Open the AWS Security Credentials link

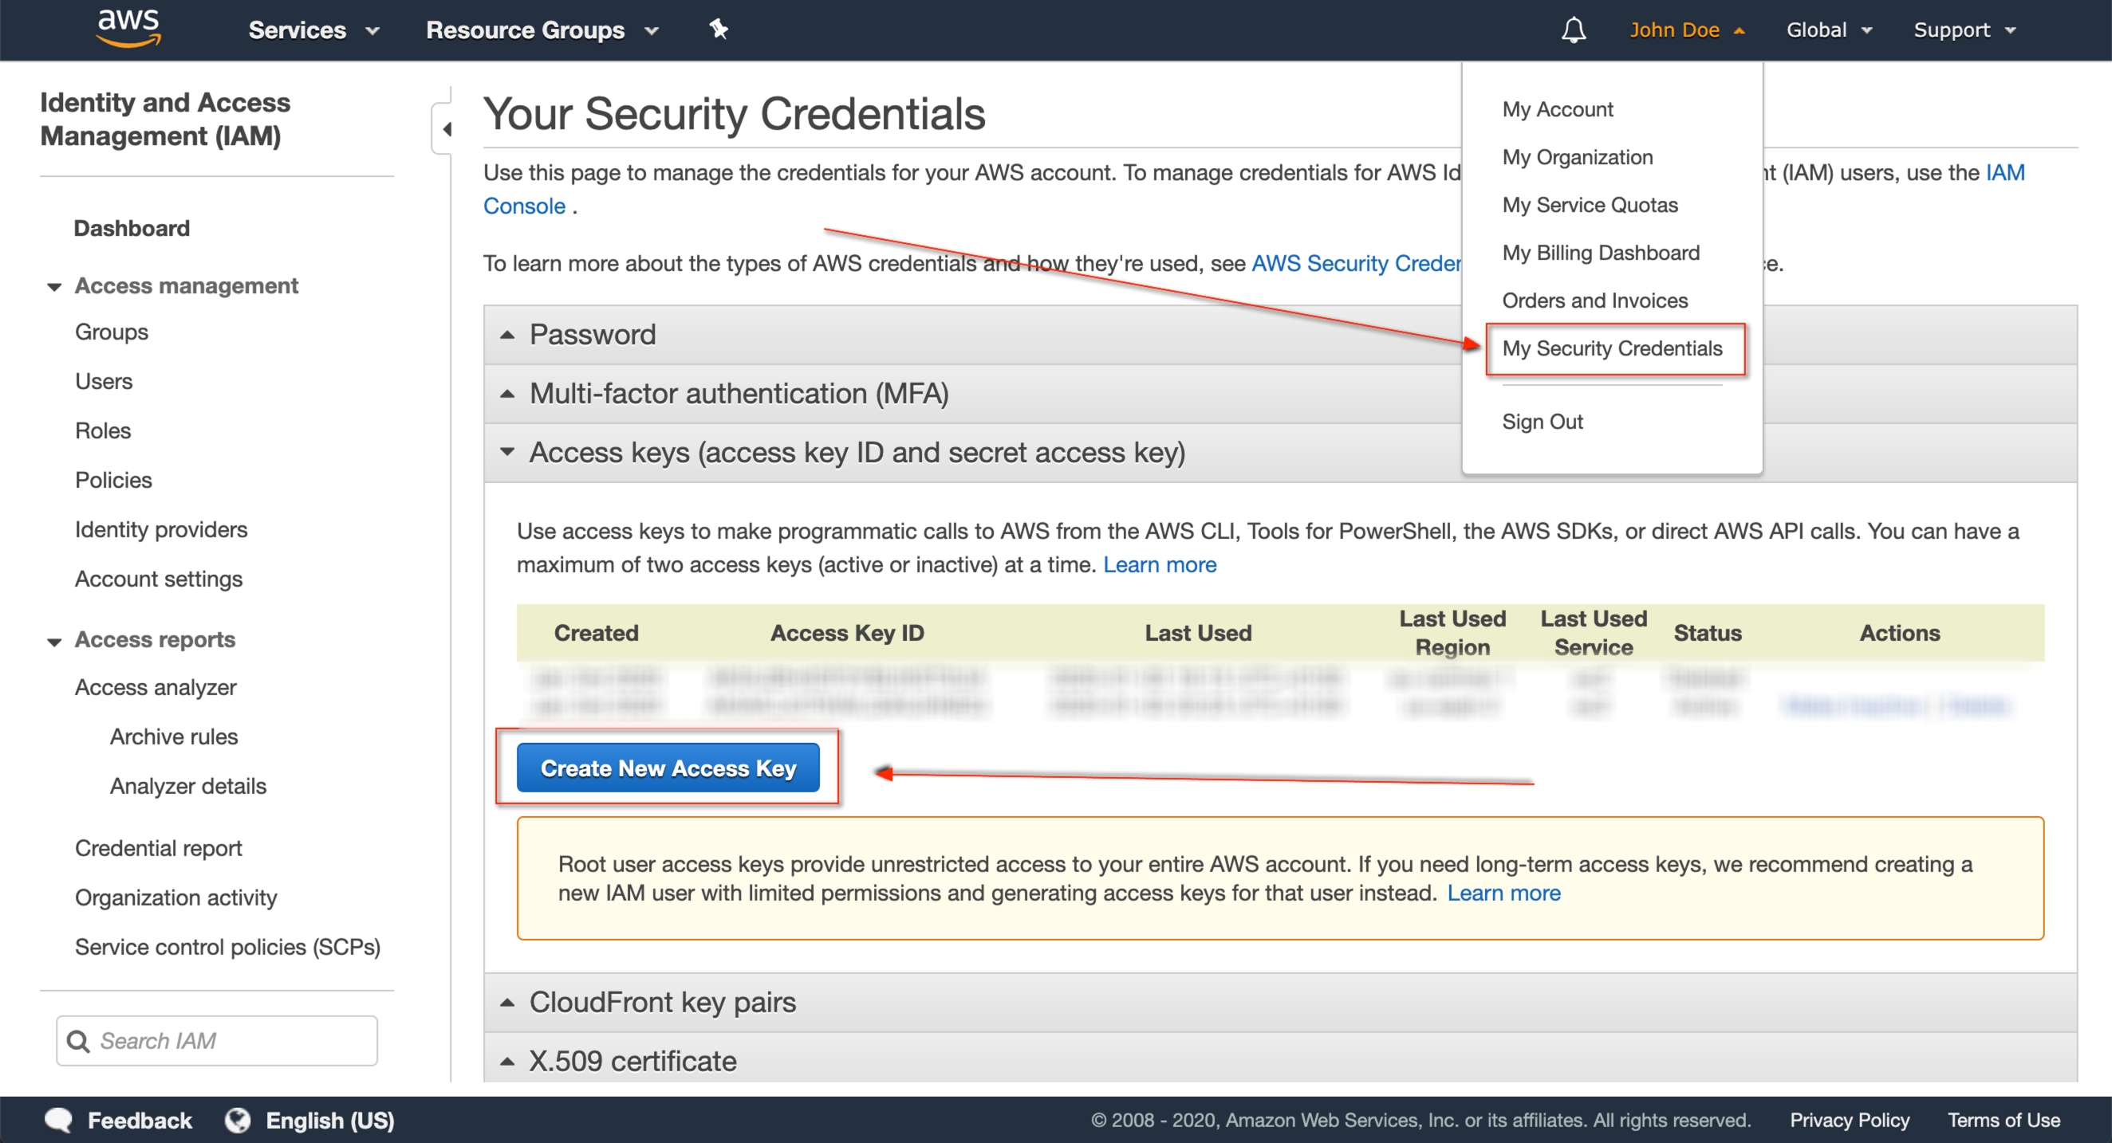pyautogui.click(x=1355, y=263)
